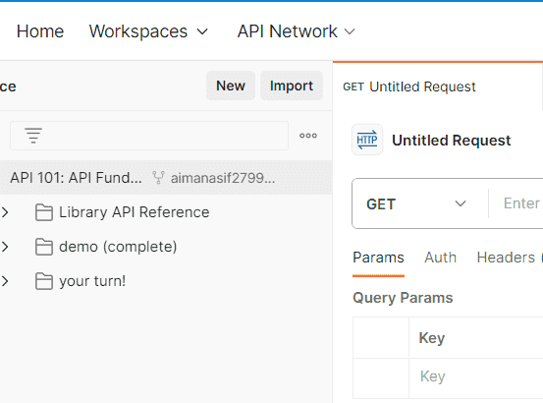Image resolution: width=543 pixels, height=403 pixels.
Task: Expand the Library API Reference folder
Action: (x=5, y=212)
